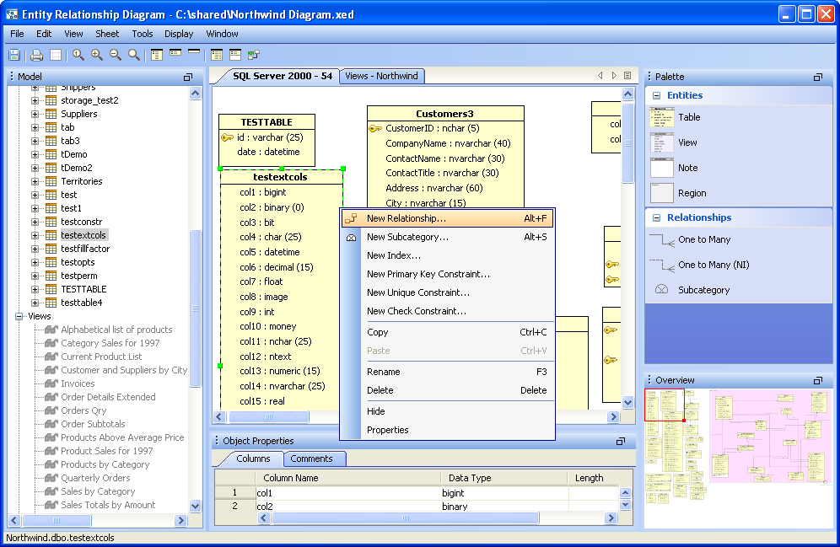Click the Zoom In magnifier icon
The height and width of the screenshot is (547, 840).
(97, 55)
